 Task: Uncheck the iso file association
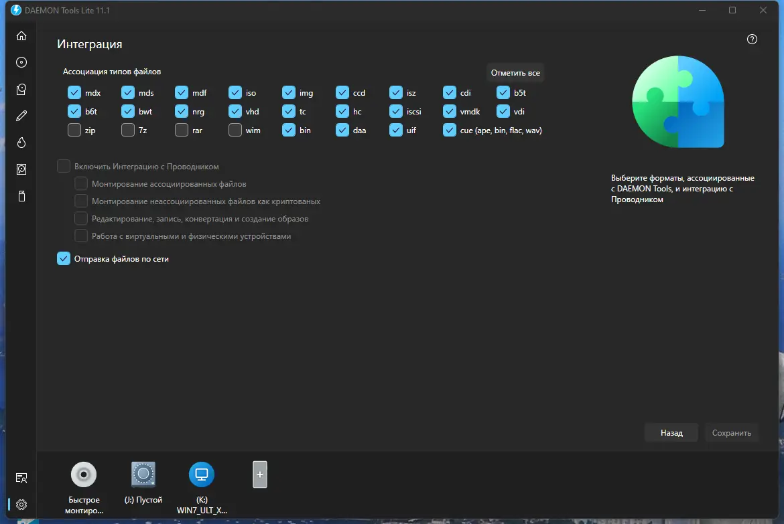tap(235, 92)
